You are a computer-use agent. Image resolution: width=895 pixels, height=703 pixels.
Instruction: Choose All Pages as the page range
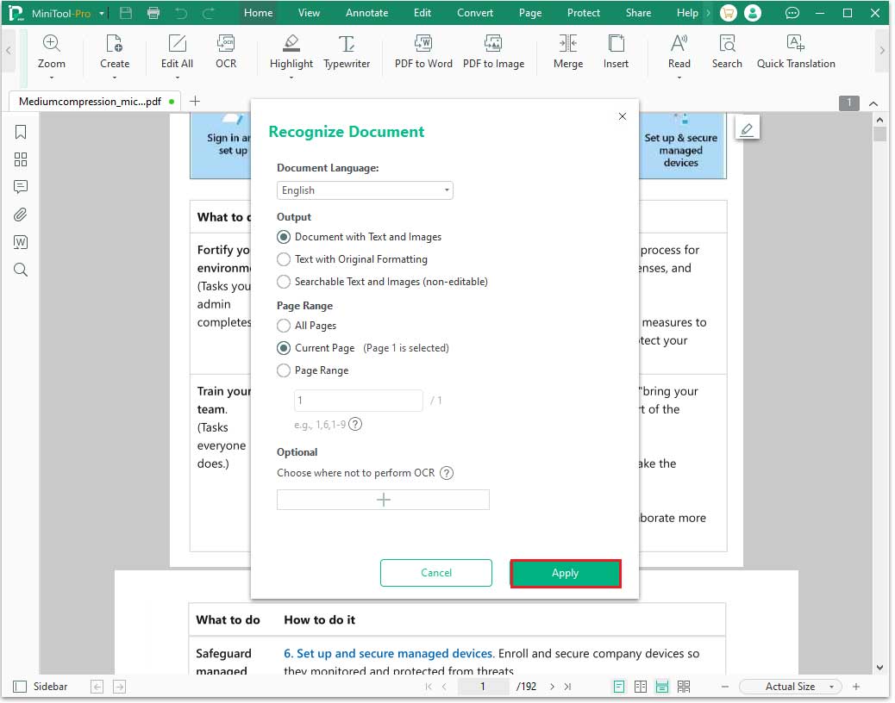pos(284,326)
